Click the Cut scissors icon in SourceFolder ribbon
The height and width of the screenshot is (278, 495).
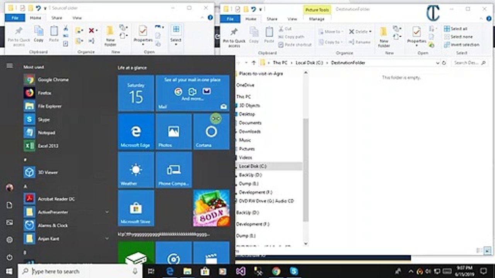click(66, 28)
